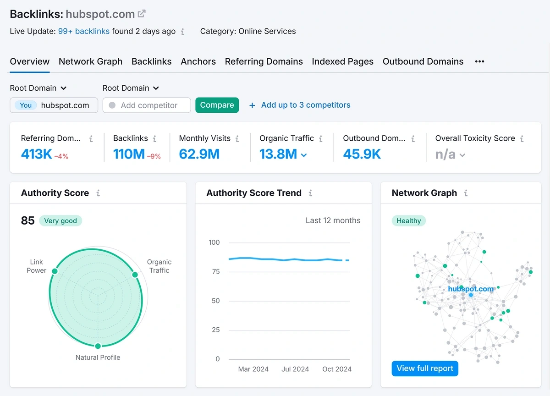
Task: Click the 110M backlinks value
Action: click(129, 154)
